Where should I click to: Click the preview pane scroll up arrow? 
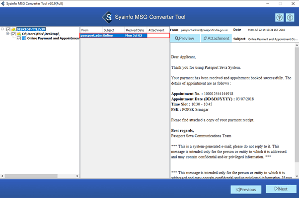(x=297, y=45)
